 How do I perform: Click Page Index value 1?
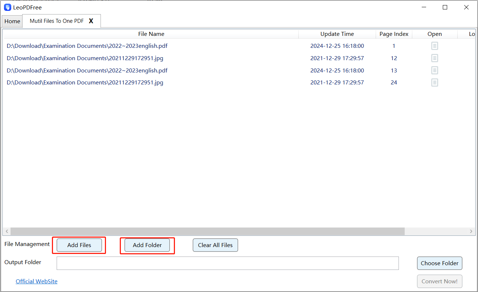point(394,46)
